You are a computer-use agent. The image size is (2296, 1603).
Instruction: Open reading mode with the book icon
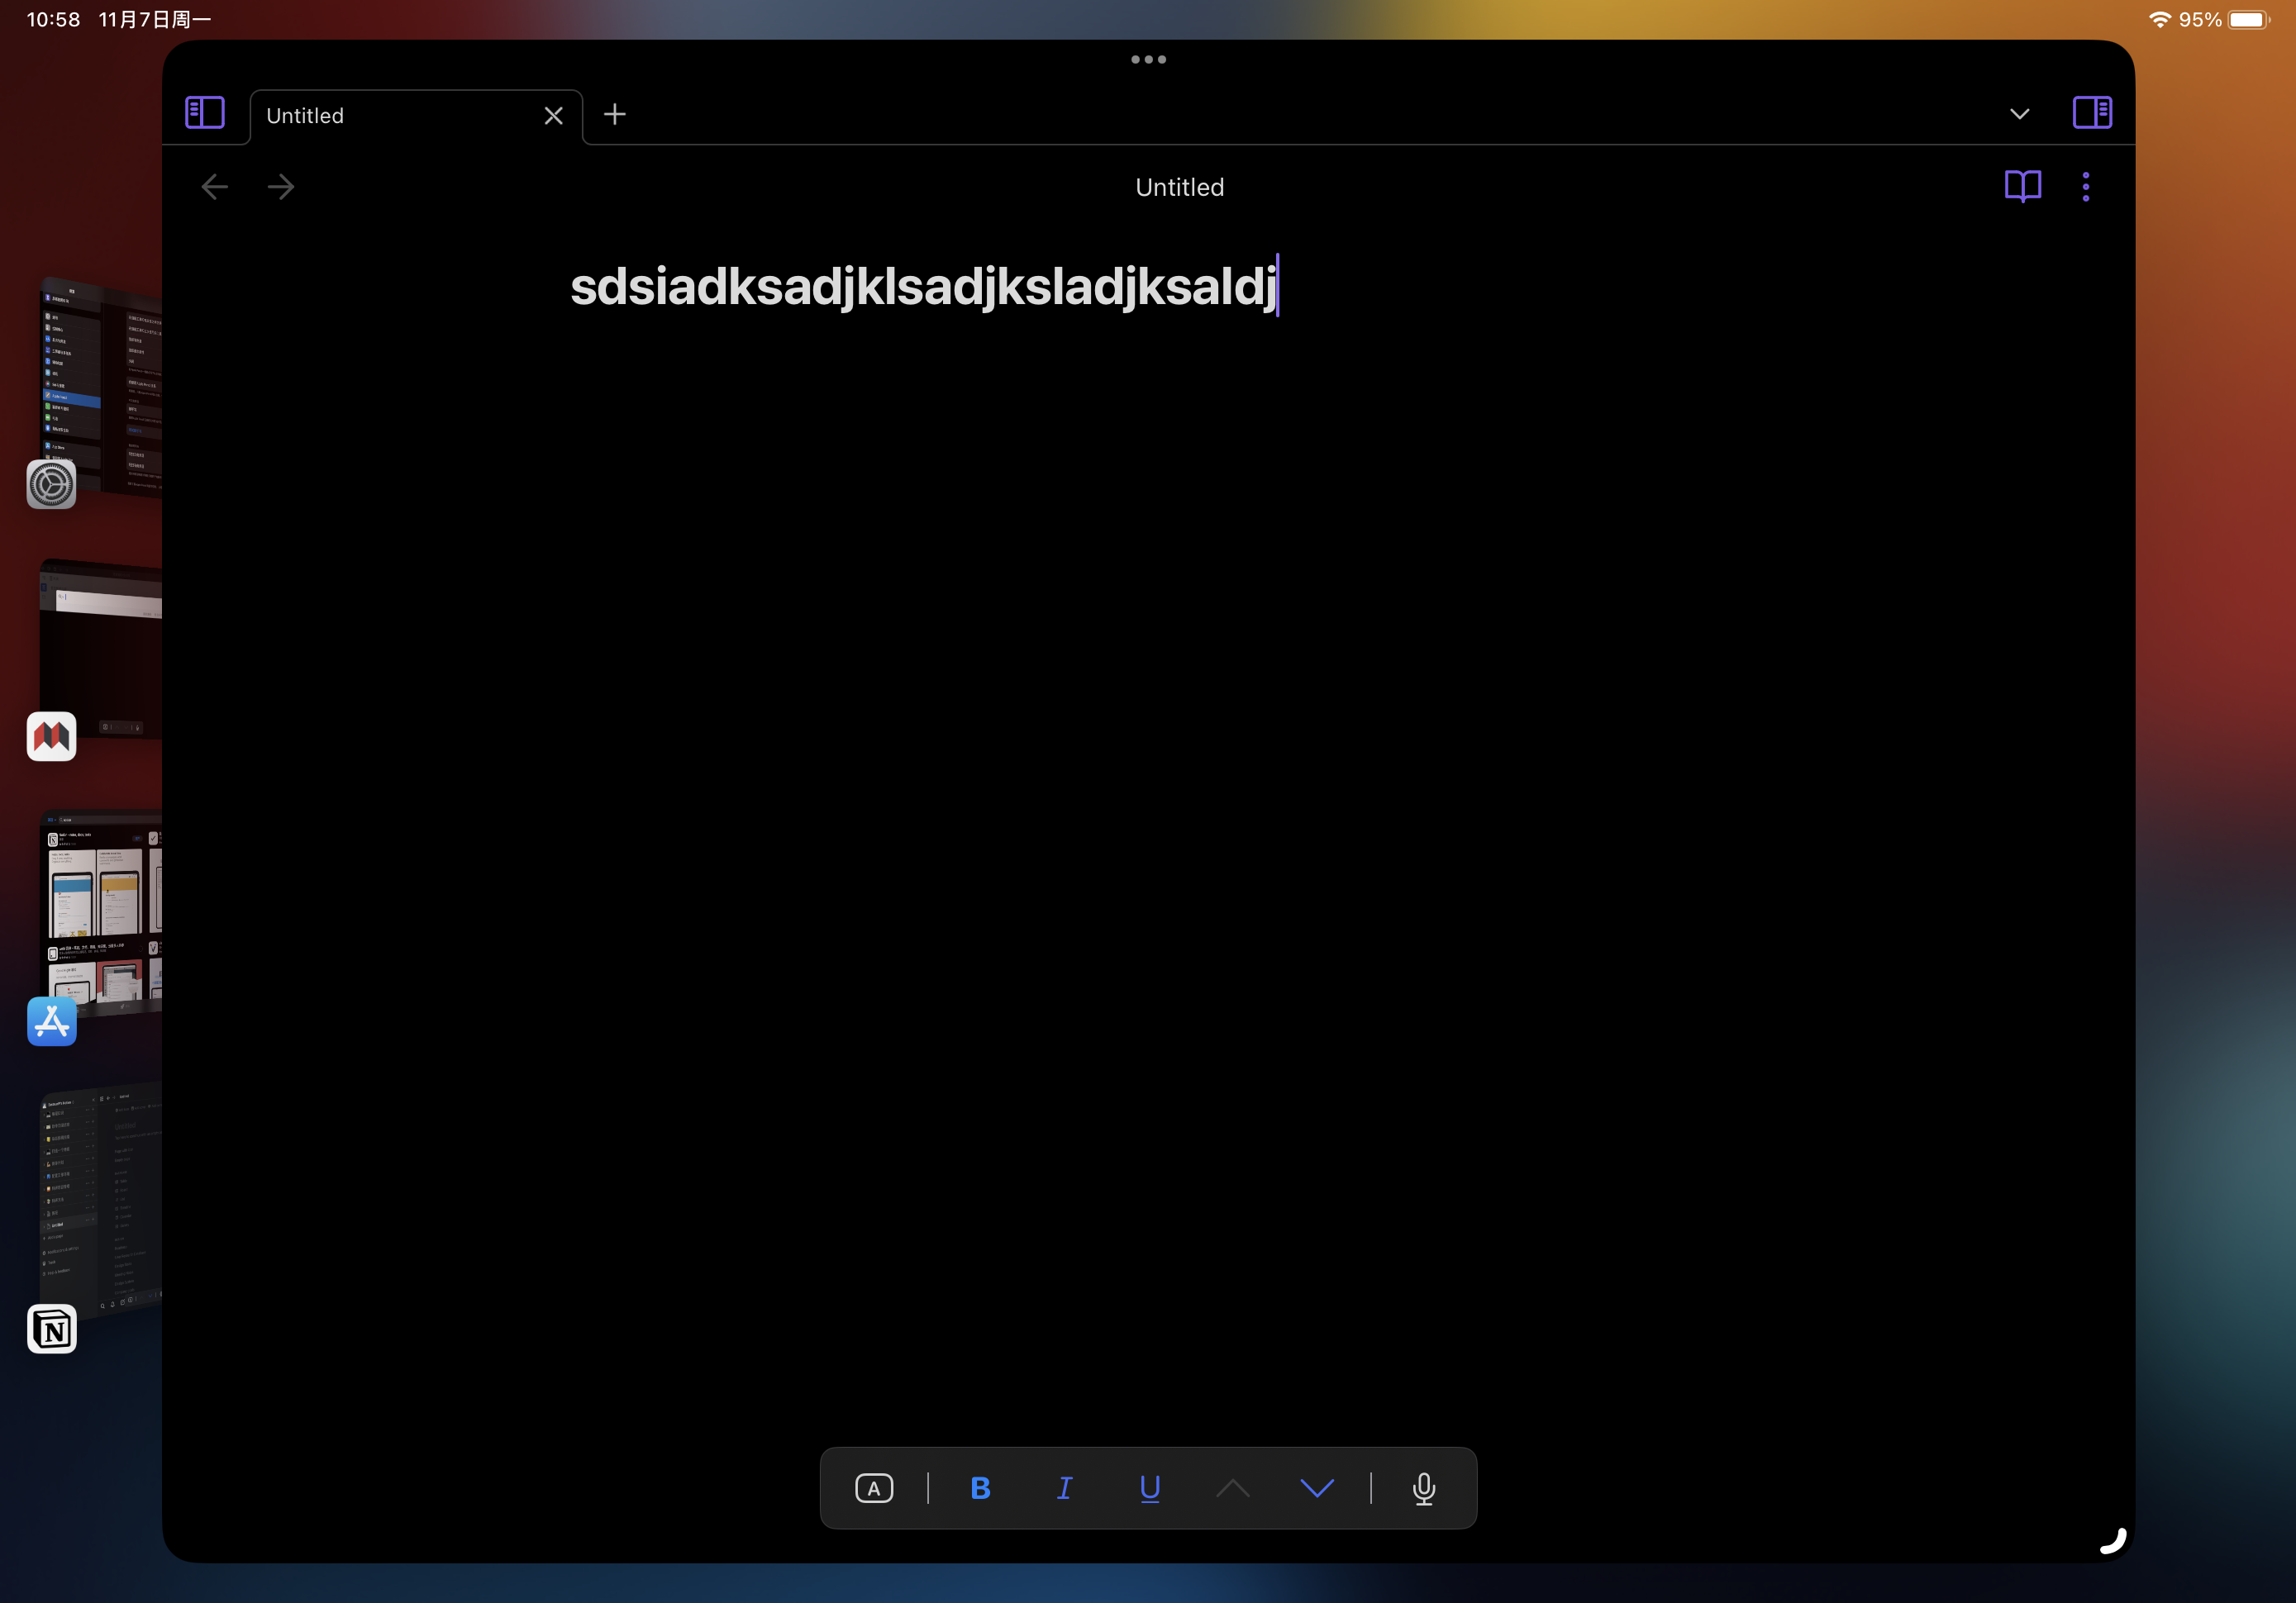(2022, 186)
